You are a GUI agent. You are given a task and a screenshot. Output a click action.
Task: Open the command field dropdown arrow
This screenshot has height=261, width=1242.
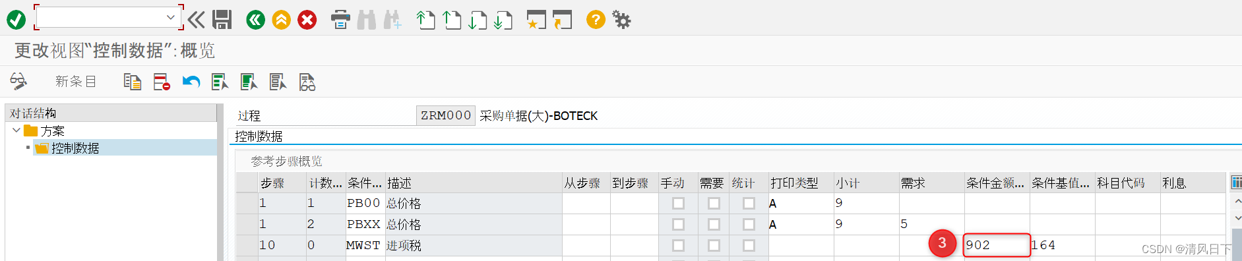171,17
